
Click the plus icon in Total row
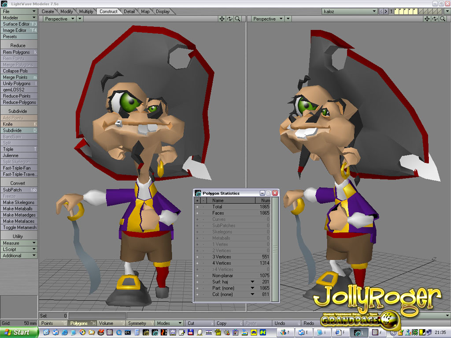[197, 207]
